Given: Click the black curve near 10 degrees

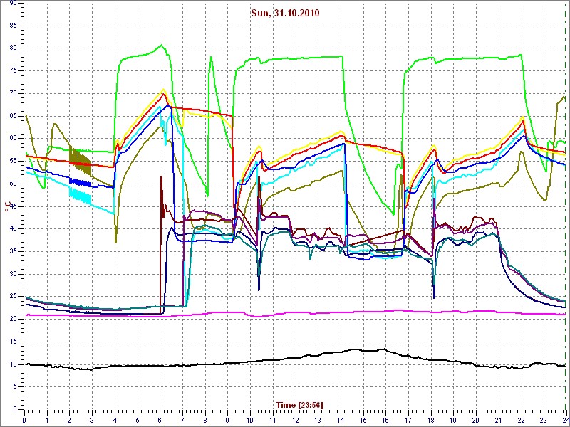Looking at the screenshot, I should (214, 364).
